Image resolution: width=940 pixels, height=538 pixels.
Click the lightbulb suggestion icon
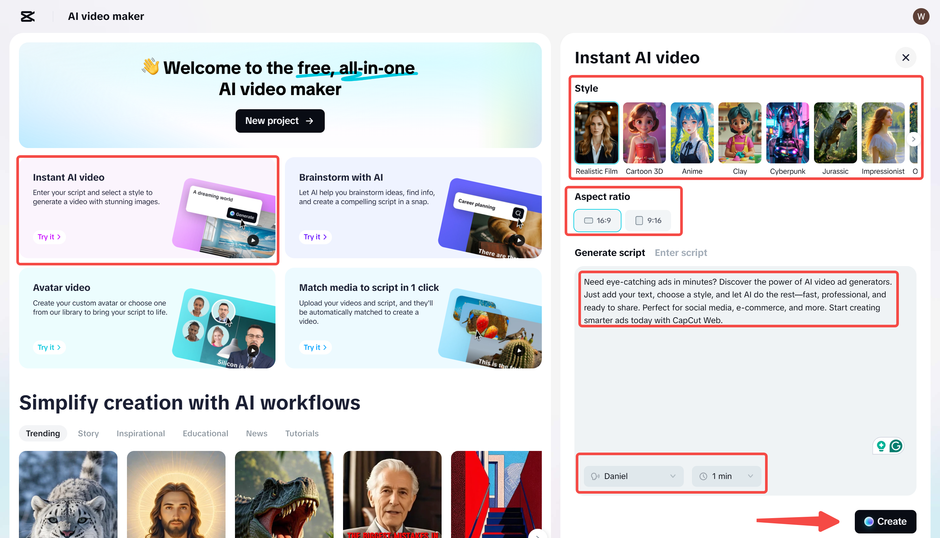(881, 446)
